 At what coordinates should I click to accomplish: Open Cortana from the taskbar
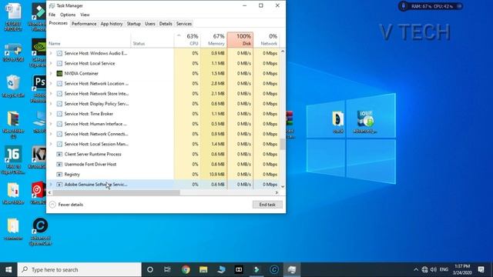point(150,269)
